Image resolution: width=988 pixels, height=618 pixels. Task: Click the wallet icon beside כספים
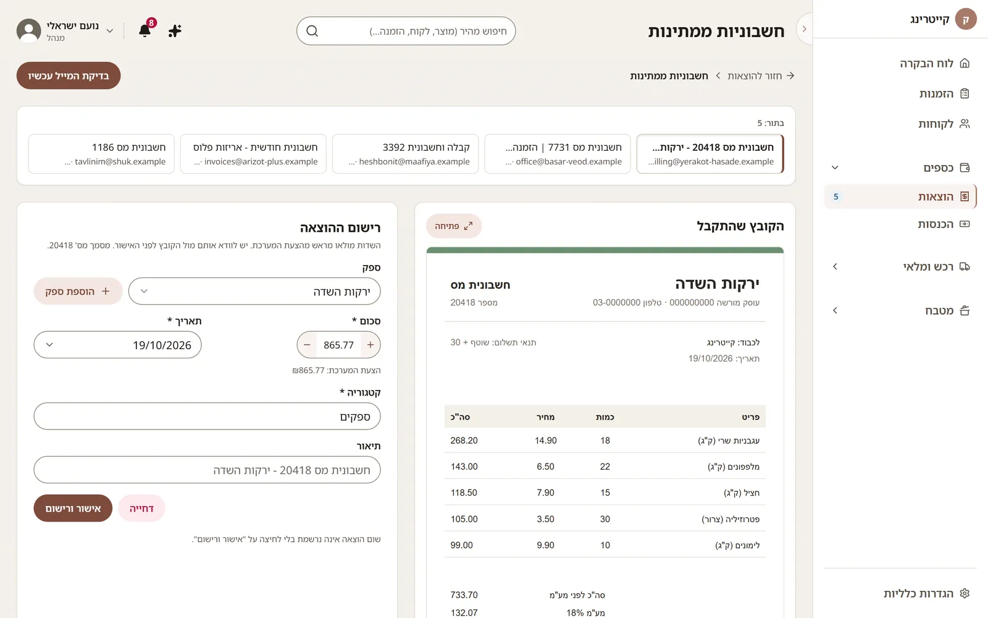pyautogui.click(x=965, y=167)
